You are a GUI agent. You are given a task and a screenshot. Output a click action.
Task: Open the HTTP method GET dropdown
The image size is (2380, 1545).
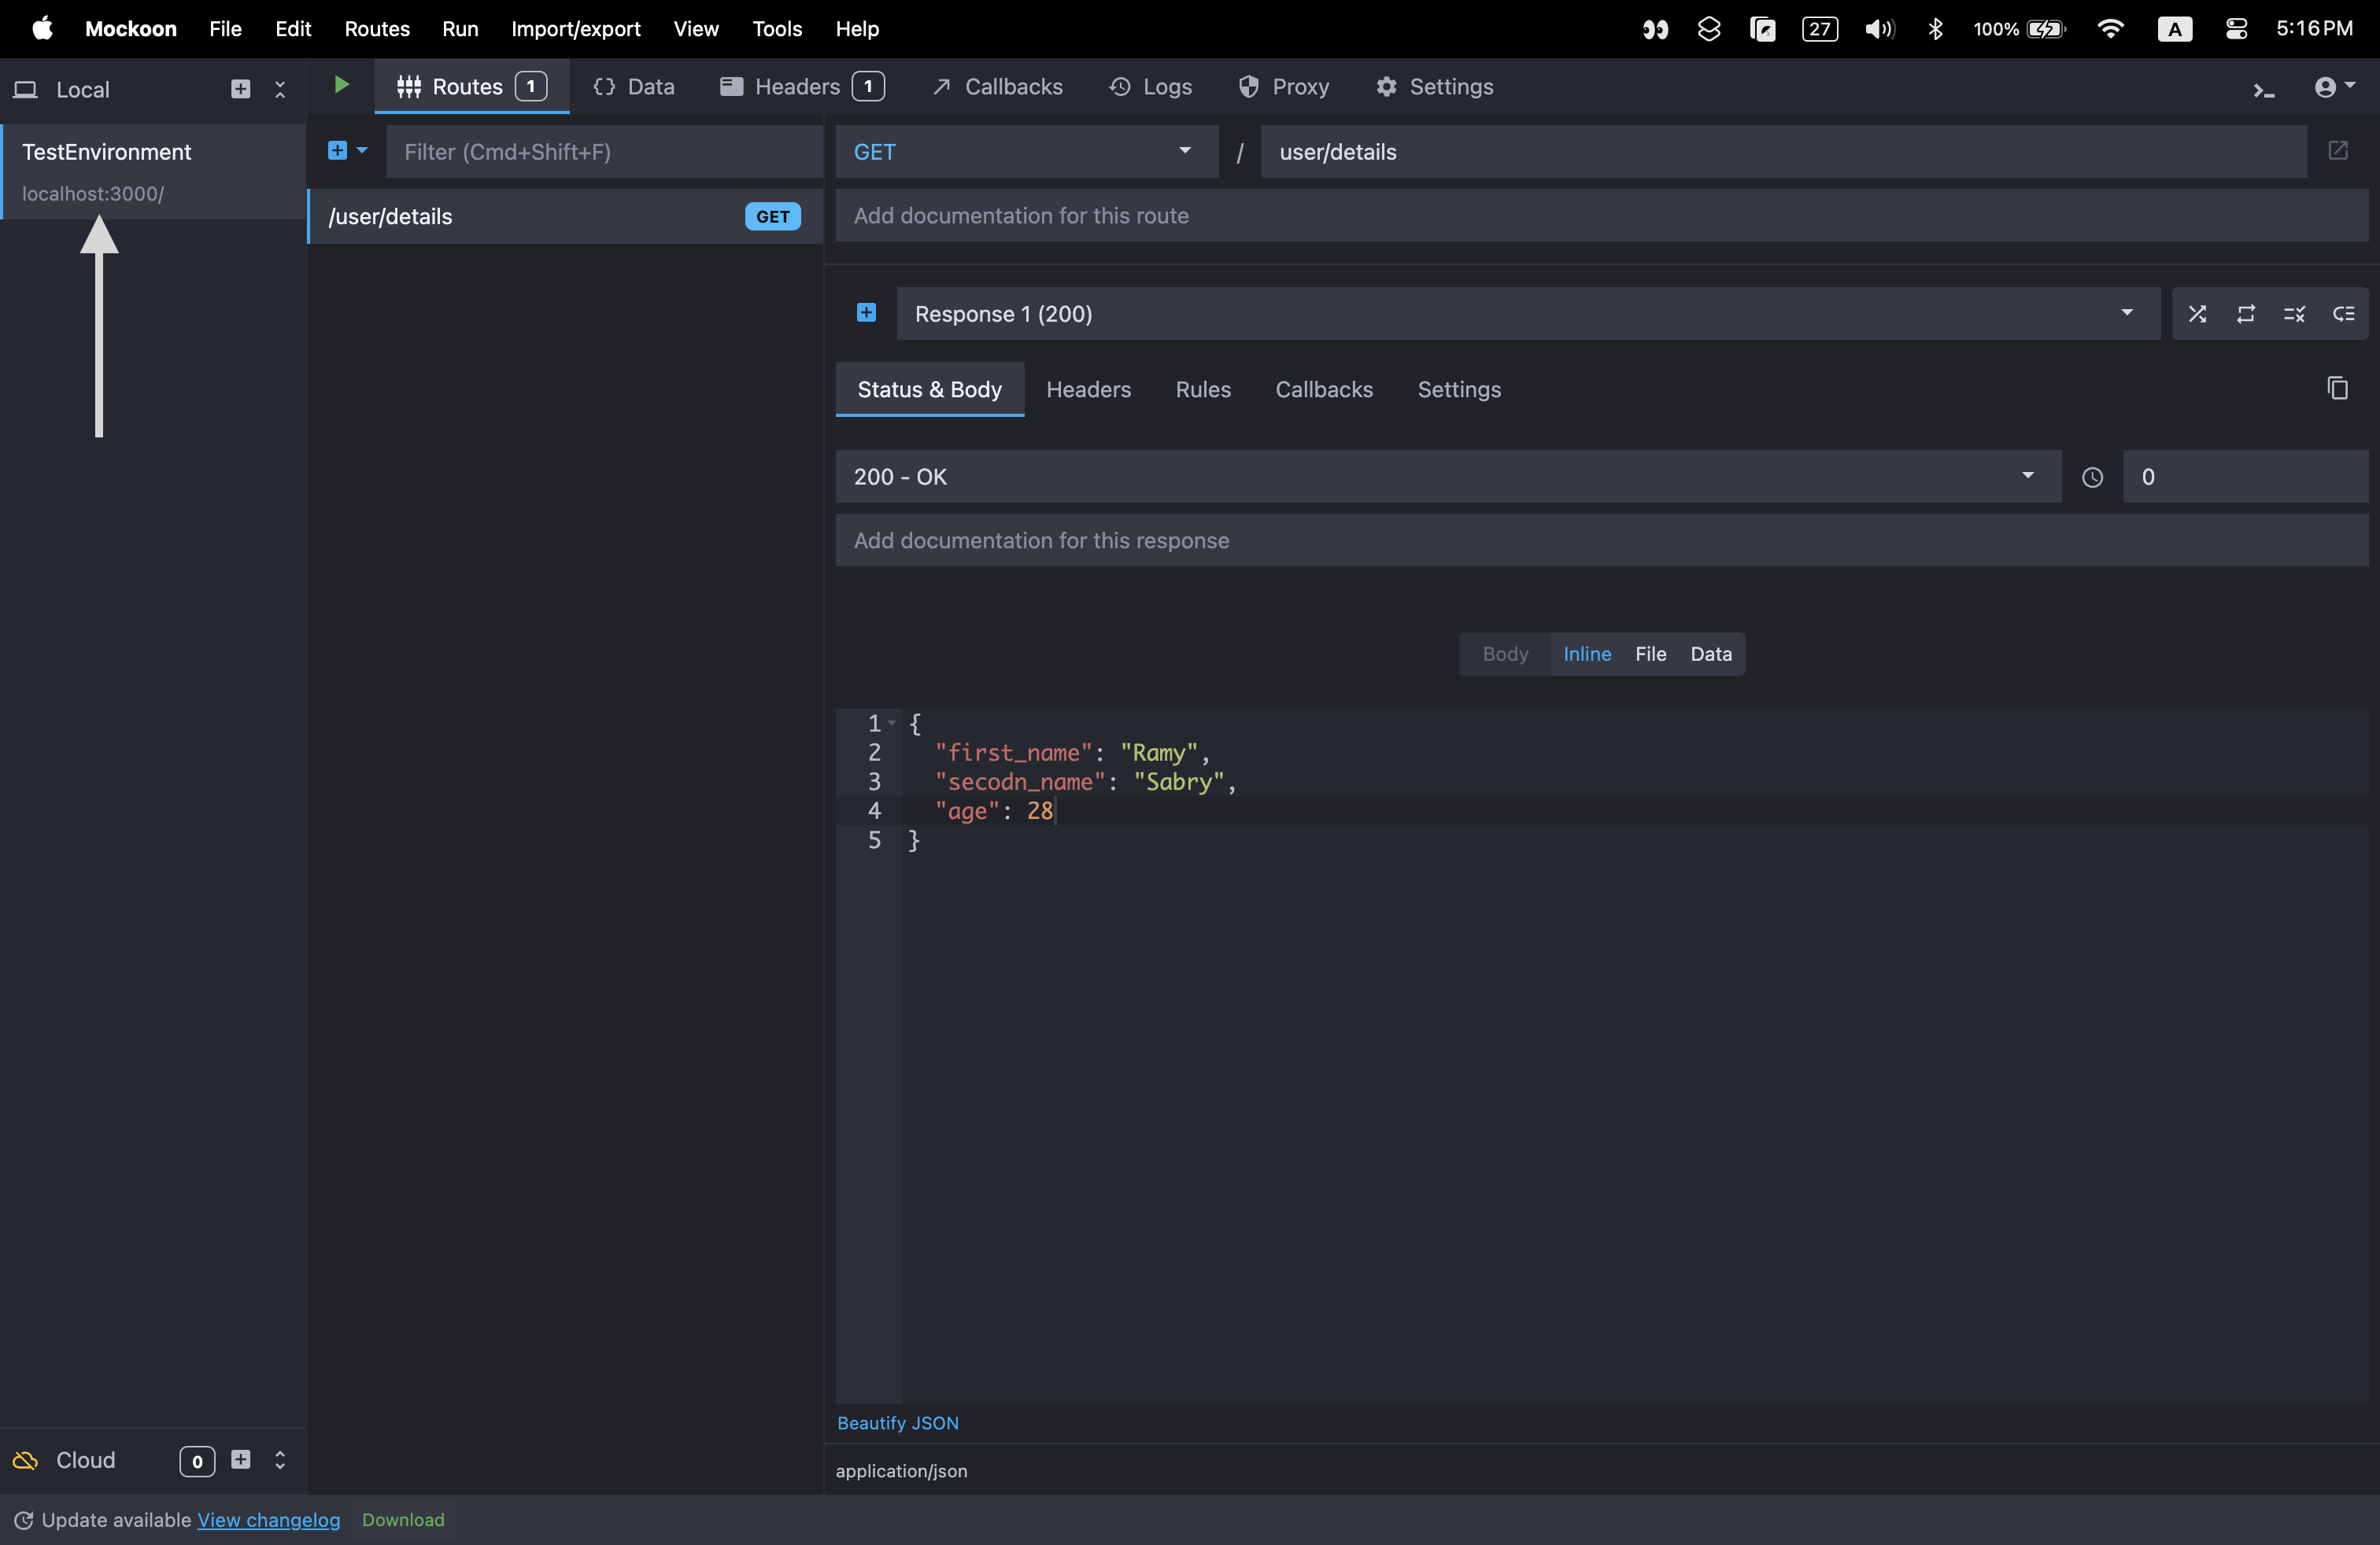pyautogui.click(x=1026, y=152)
